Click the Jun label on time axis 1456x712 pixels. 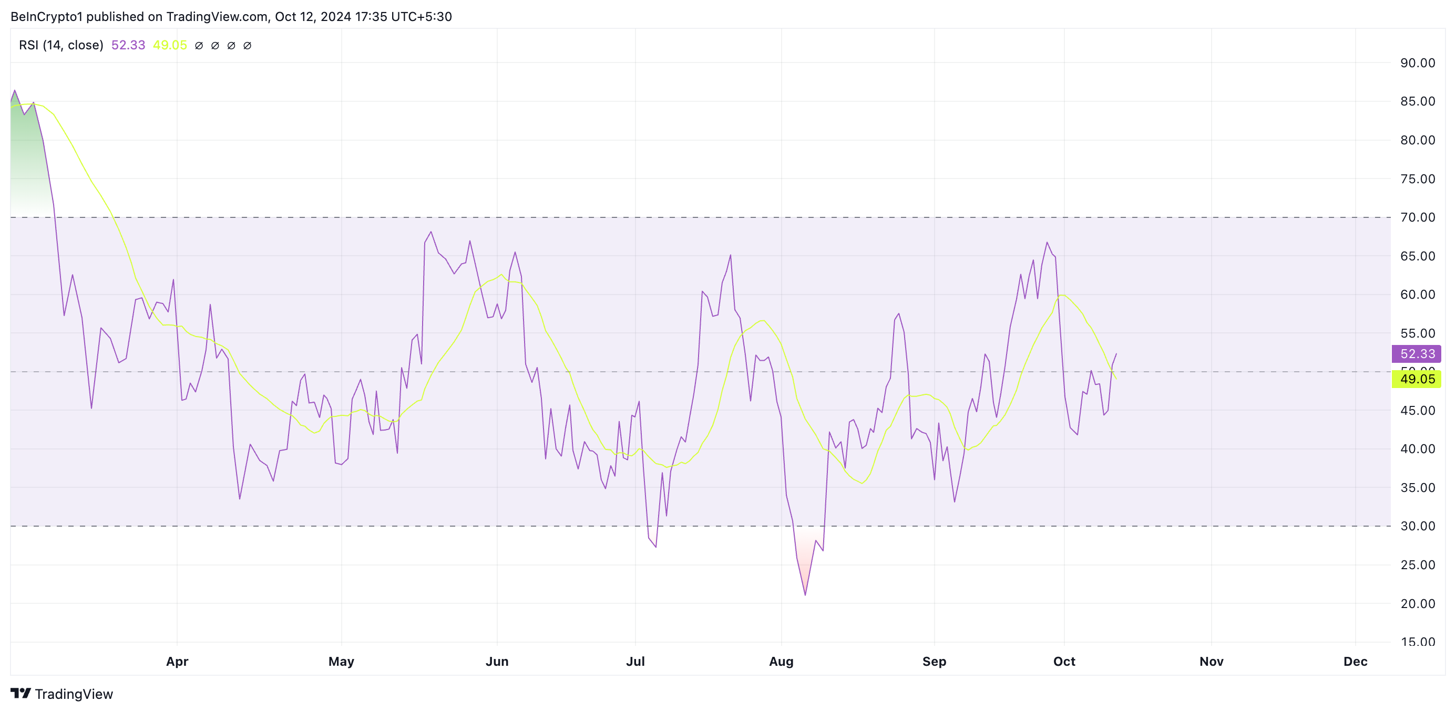pos(497,661)
